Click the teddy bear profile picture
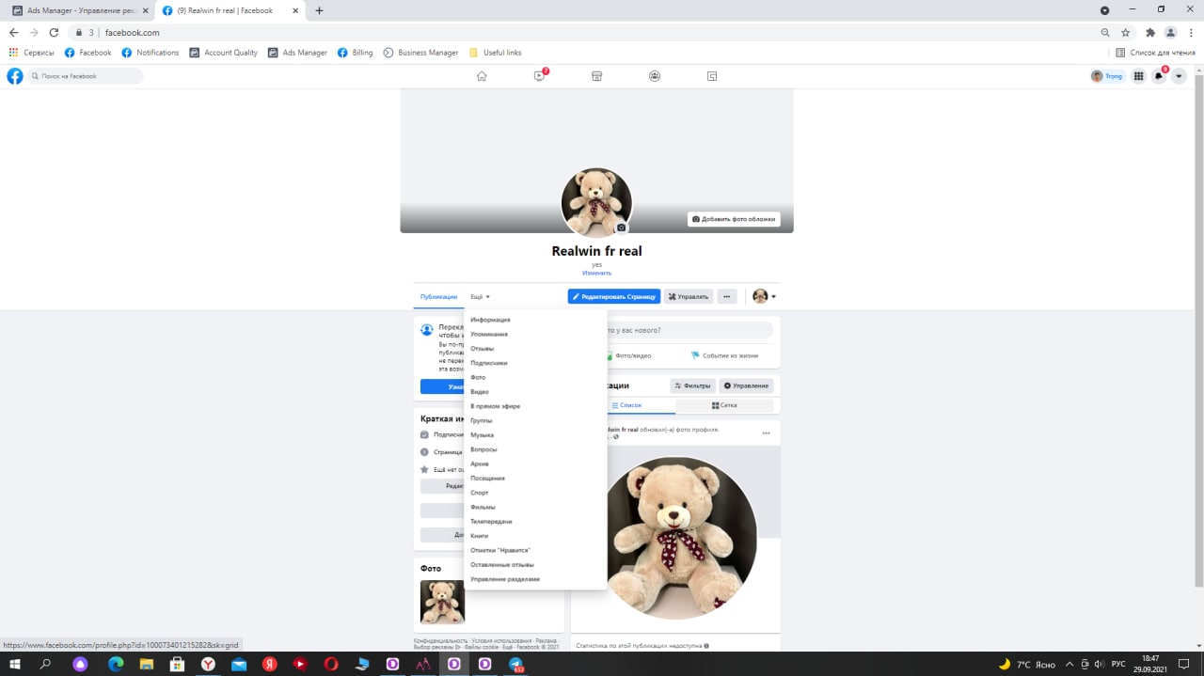The height and width of the screenshot is (676, 1204). tap(596, 202)
